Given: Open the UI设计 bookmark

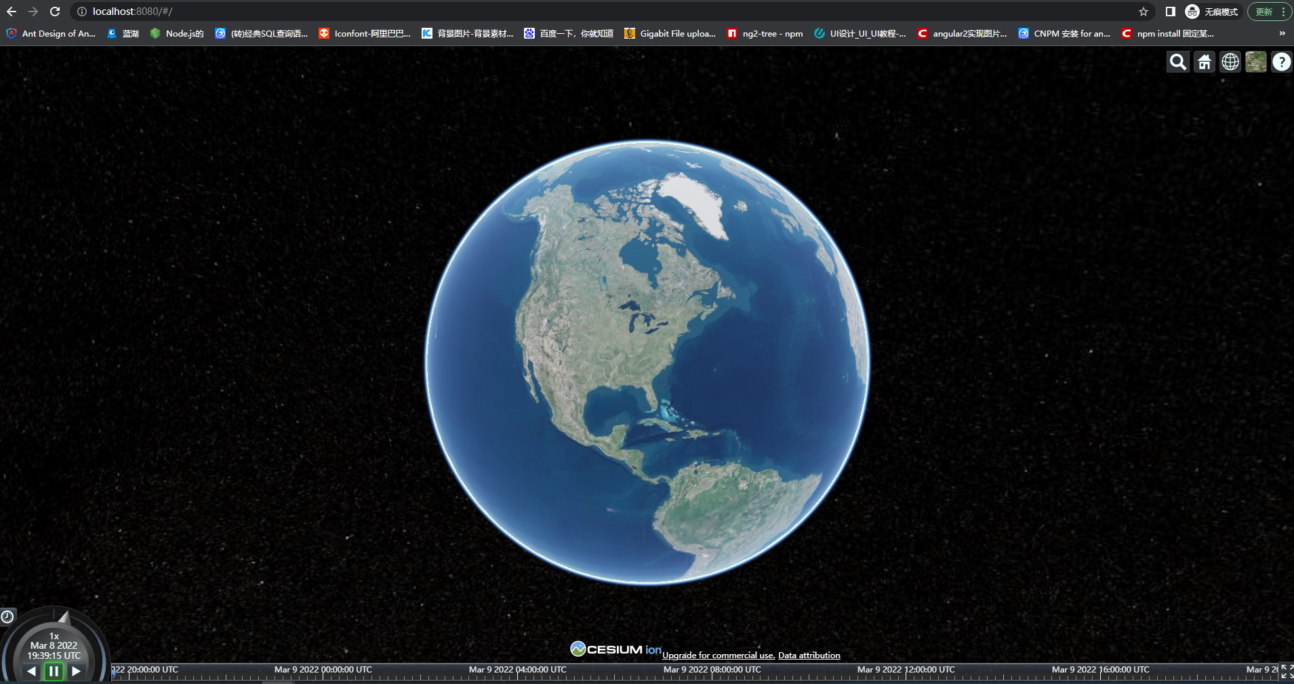Looking at the screenshot, I should (860, 33).
